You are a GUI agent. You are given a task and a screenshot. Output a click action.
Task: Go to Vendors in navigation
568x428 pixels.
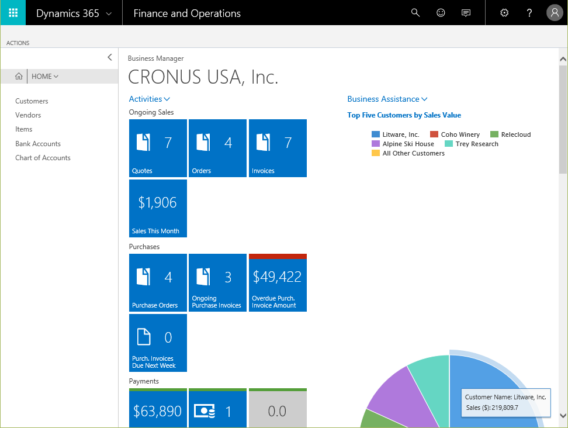[28, 115]
